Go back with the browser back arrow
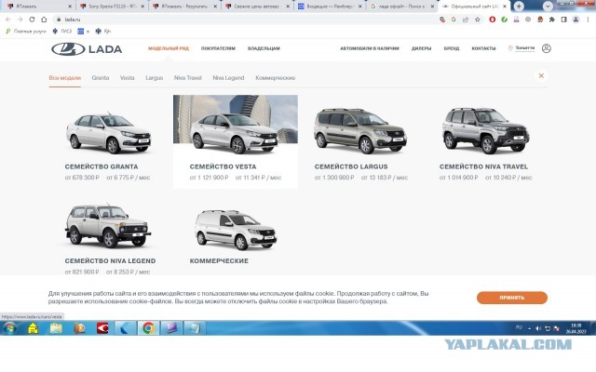596x372 pixels. pos(8,20)
